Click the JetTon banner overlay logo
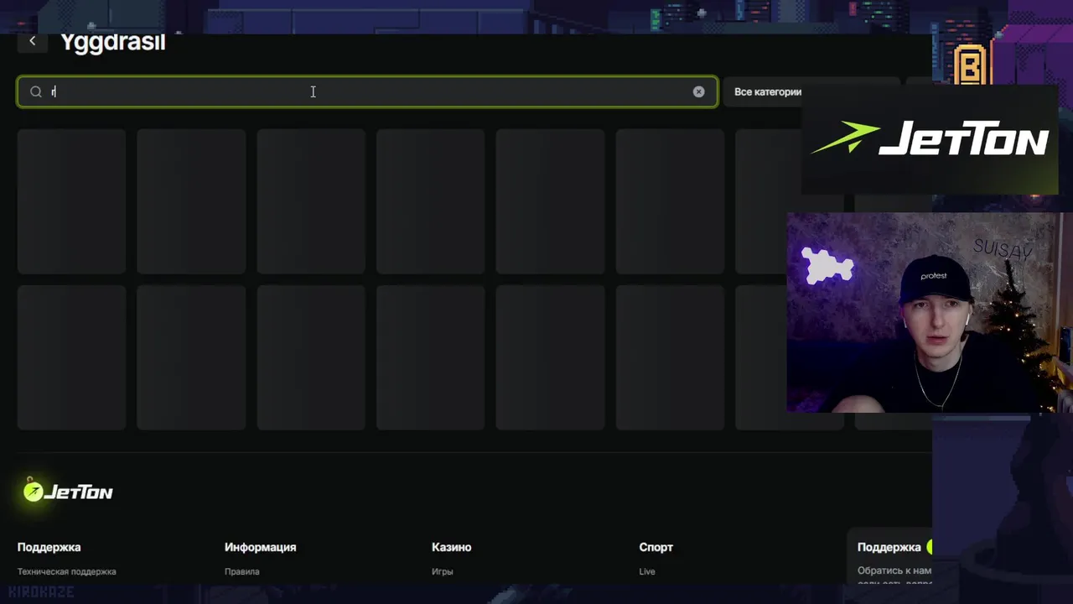 (x=930, y=139)
